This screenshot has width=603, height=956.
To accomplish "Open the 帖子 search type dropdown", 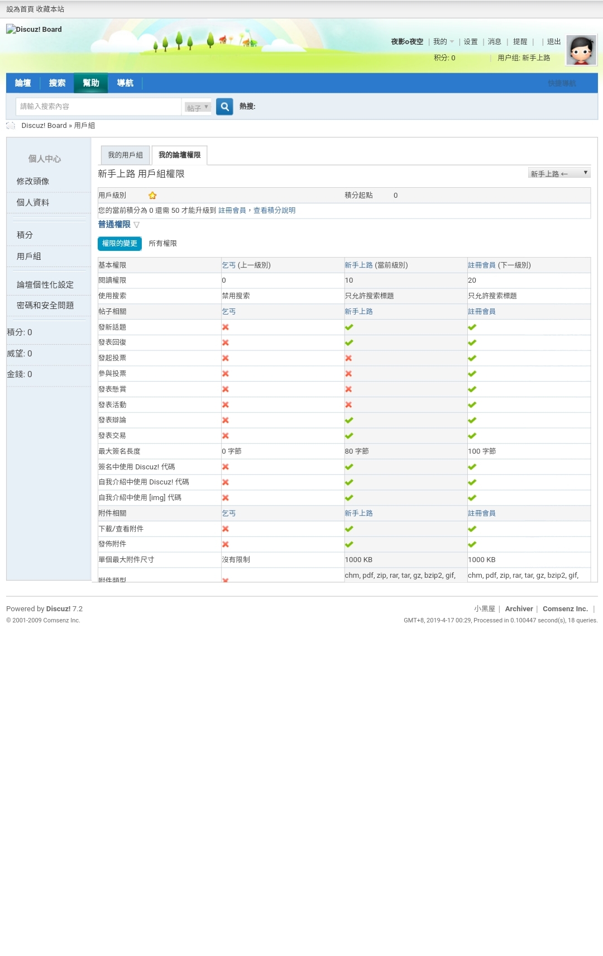I will pyautogui.click(x=198, y=107).
